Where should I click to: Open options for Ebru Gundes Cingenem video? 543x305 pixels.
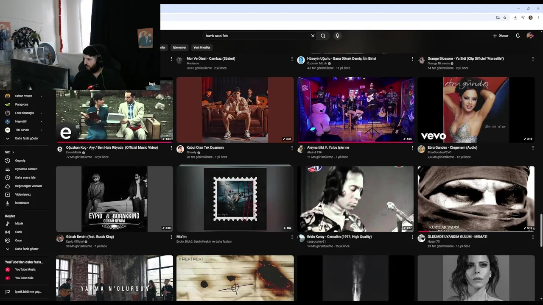tap(533, 148)
